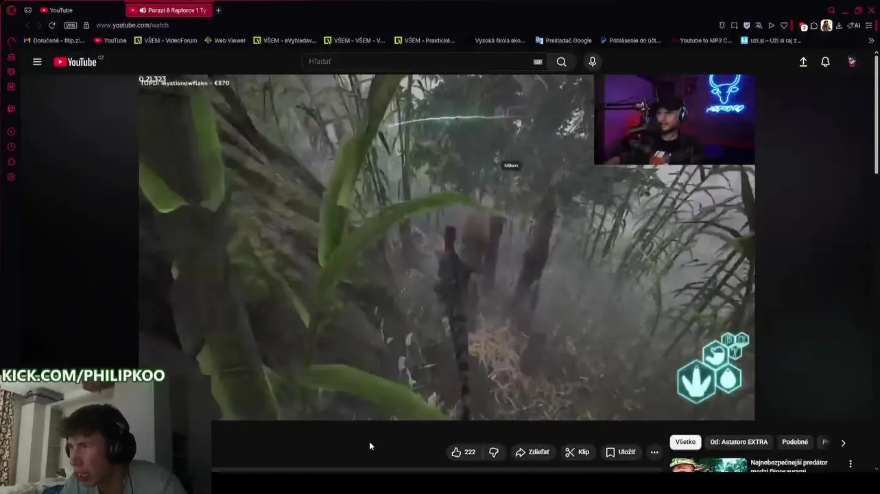The width and height of the screenshot is (880, 494).
Task: Go back to previous page
Action: pyautogui.click(x=27, y=25)
